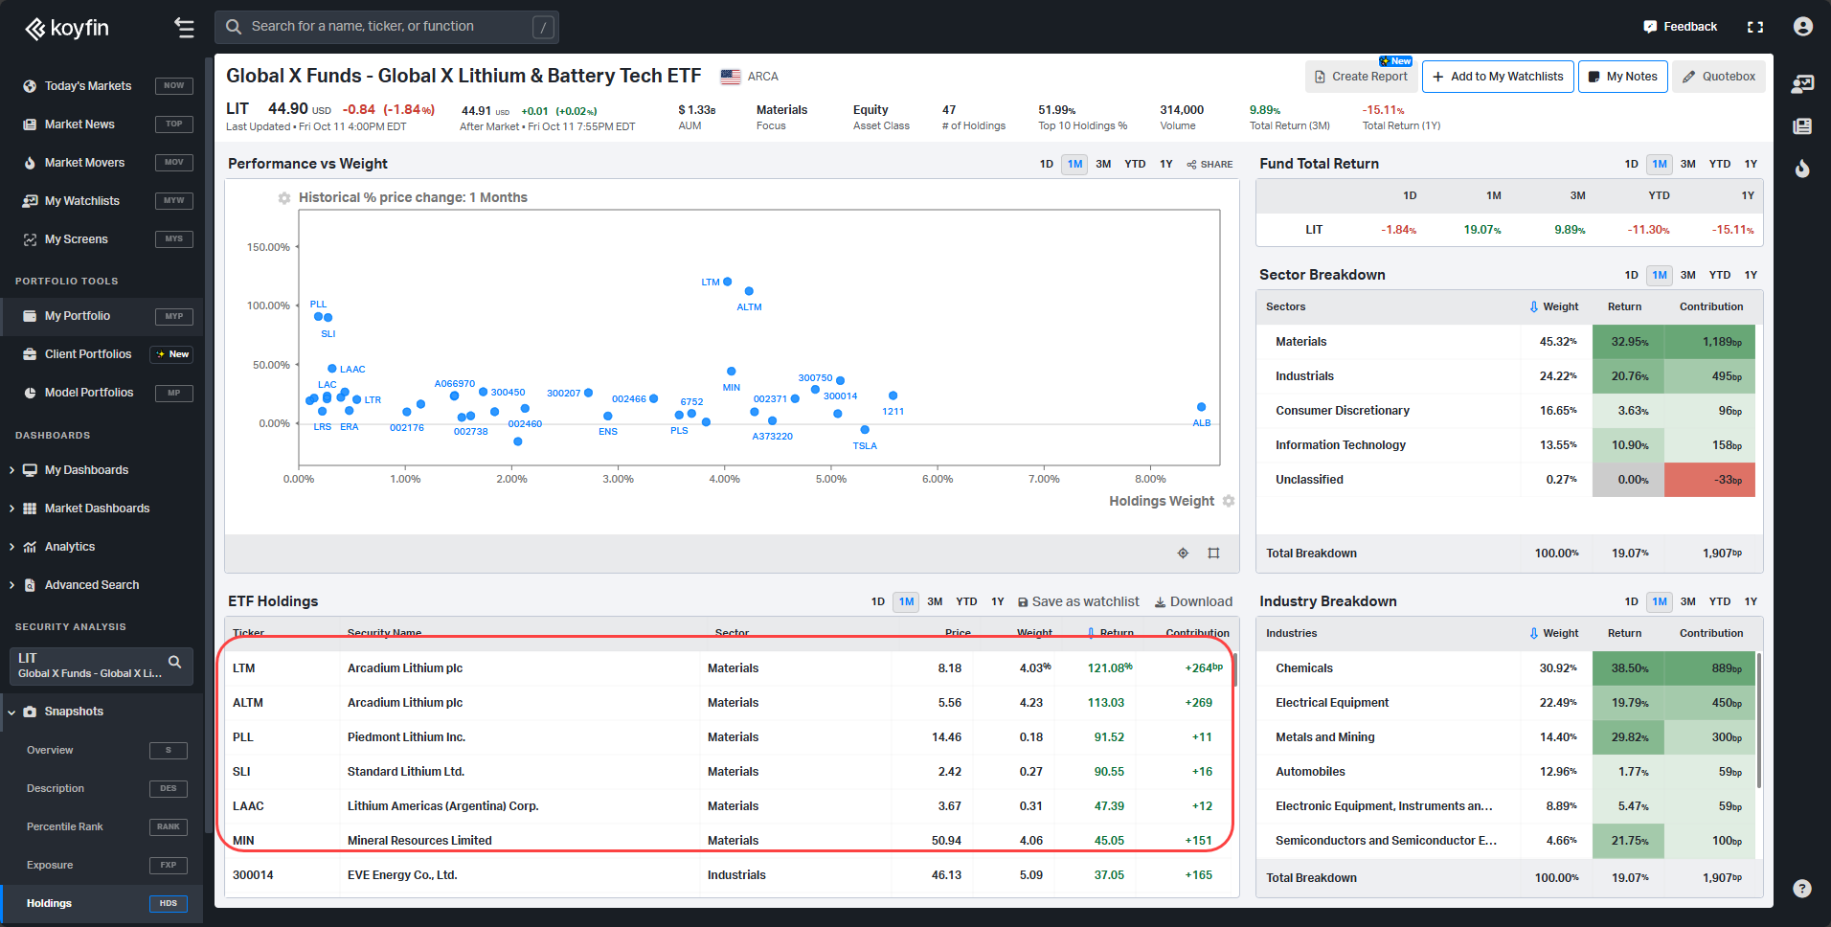Screen dimensions: 1831x927
Task: Click the ticker search field at the top
Action: [x=383, y=26]
